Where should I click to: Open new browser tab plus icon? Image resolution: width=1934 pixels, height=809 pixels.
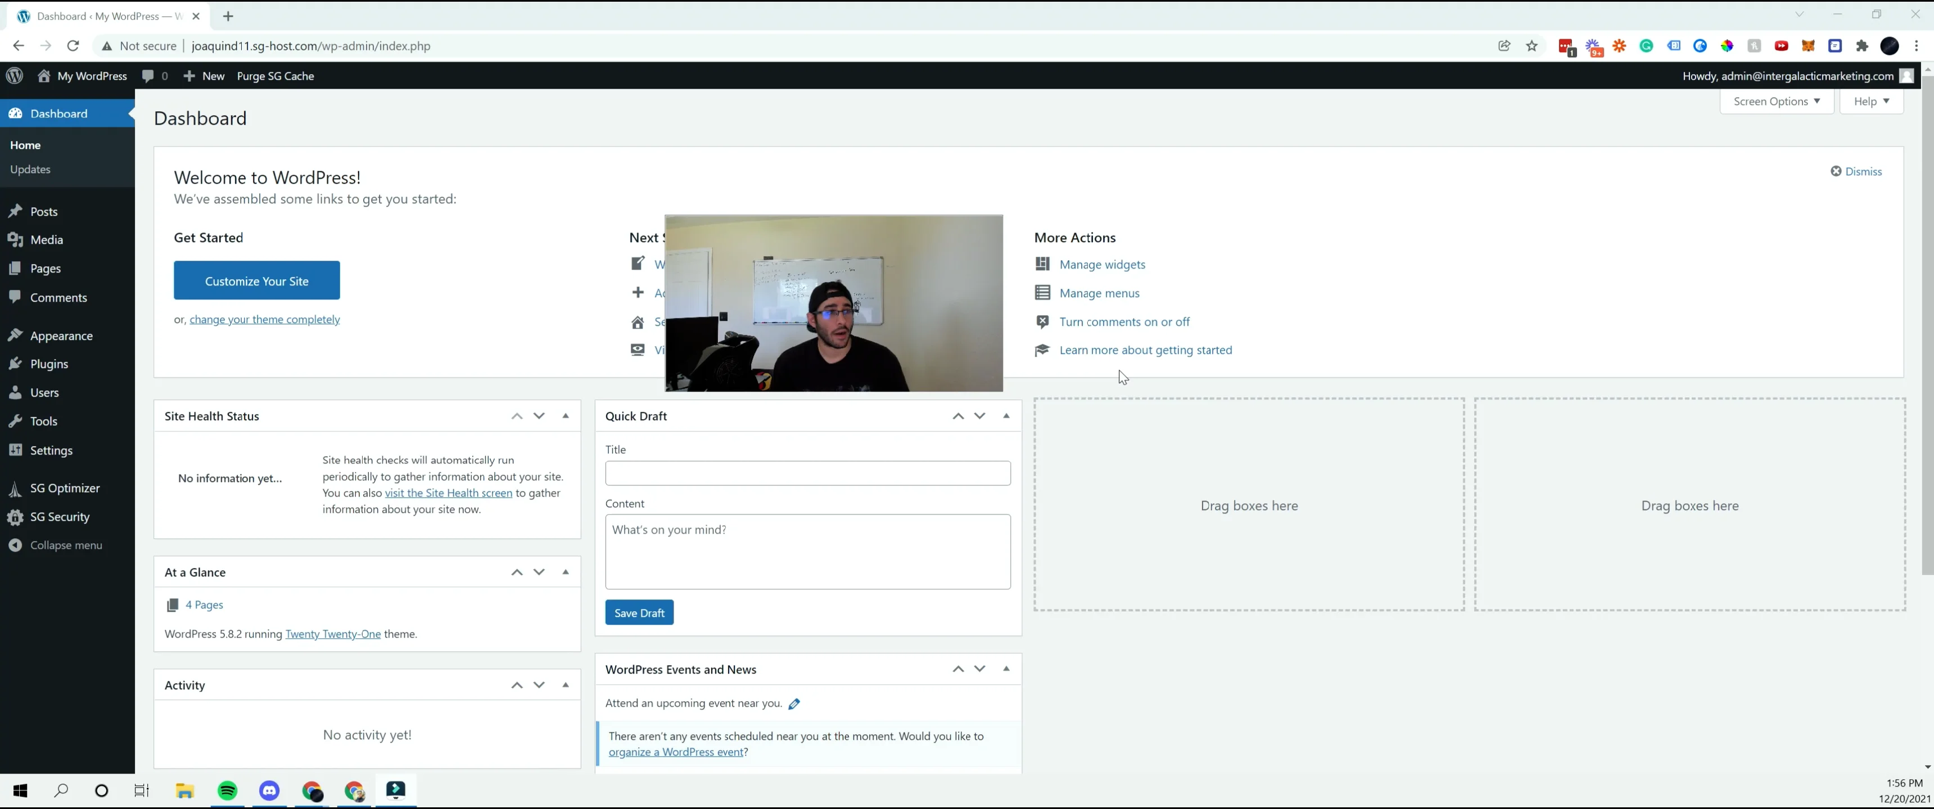pyautogui.click(x=228, y=16)
